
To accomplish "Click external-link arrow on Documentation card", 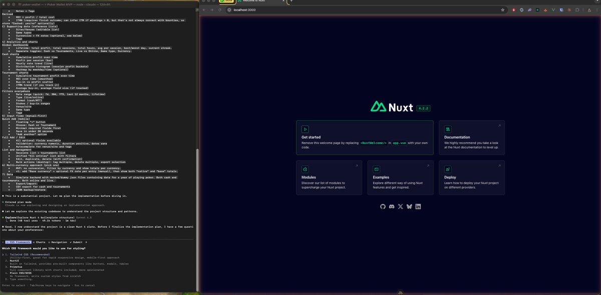I will 499,126.
